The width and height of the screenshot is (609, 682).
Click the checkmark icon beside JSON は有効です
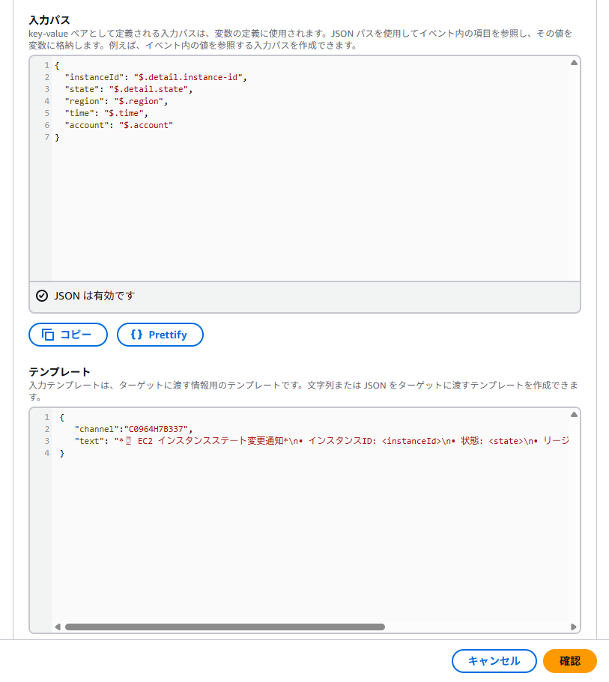coord(42,296)
